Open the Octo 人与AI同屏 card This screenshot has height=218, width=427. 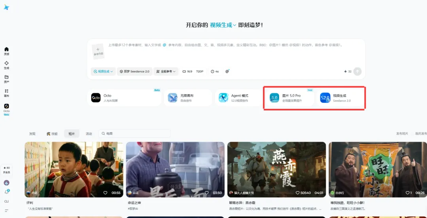point(124,98)
